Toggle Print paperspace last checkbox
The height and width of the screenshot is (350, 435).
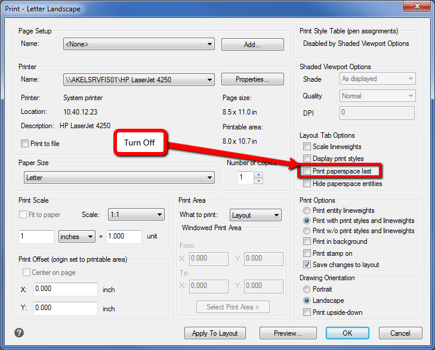point(307,172)
